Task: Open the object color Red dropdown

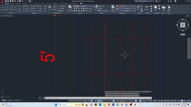Action: [127, 6]
